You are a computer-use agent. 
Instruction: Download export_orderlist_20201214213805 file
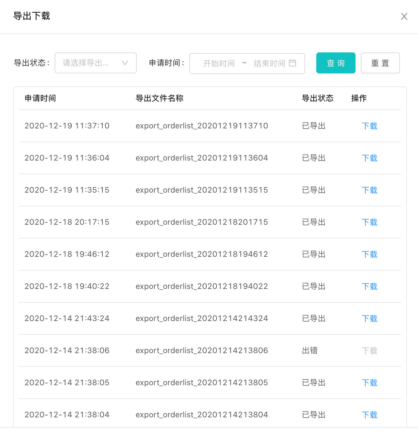point(369,383)
